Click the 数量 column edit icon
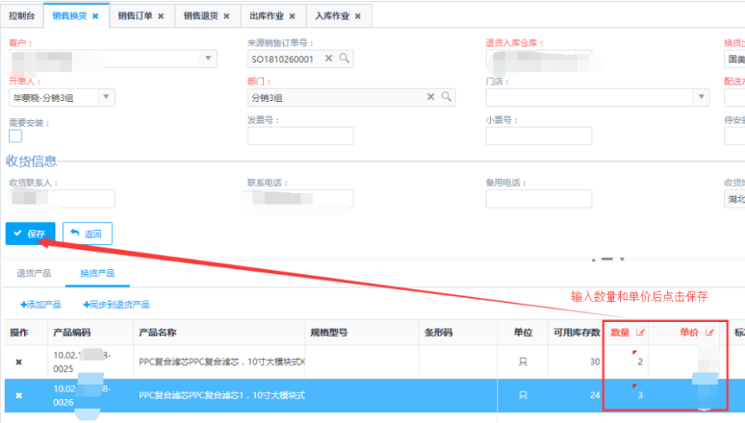The width and height of the screenshot is (745, 423). point(640,333)
